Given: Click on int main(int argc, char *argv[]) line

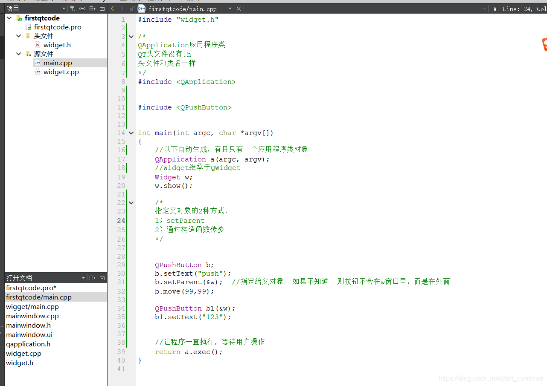Looking at the screenshot, I should click(206, 133).
